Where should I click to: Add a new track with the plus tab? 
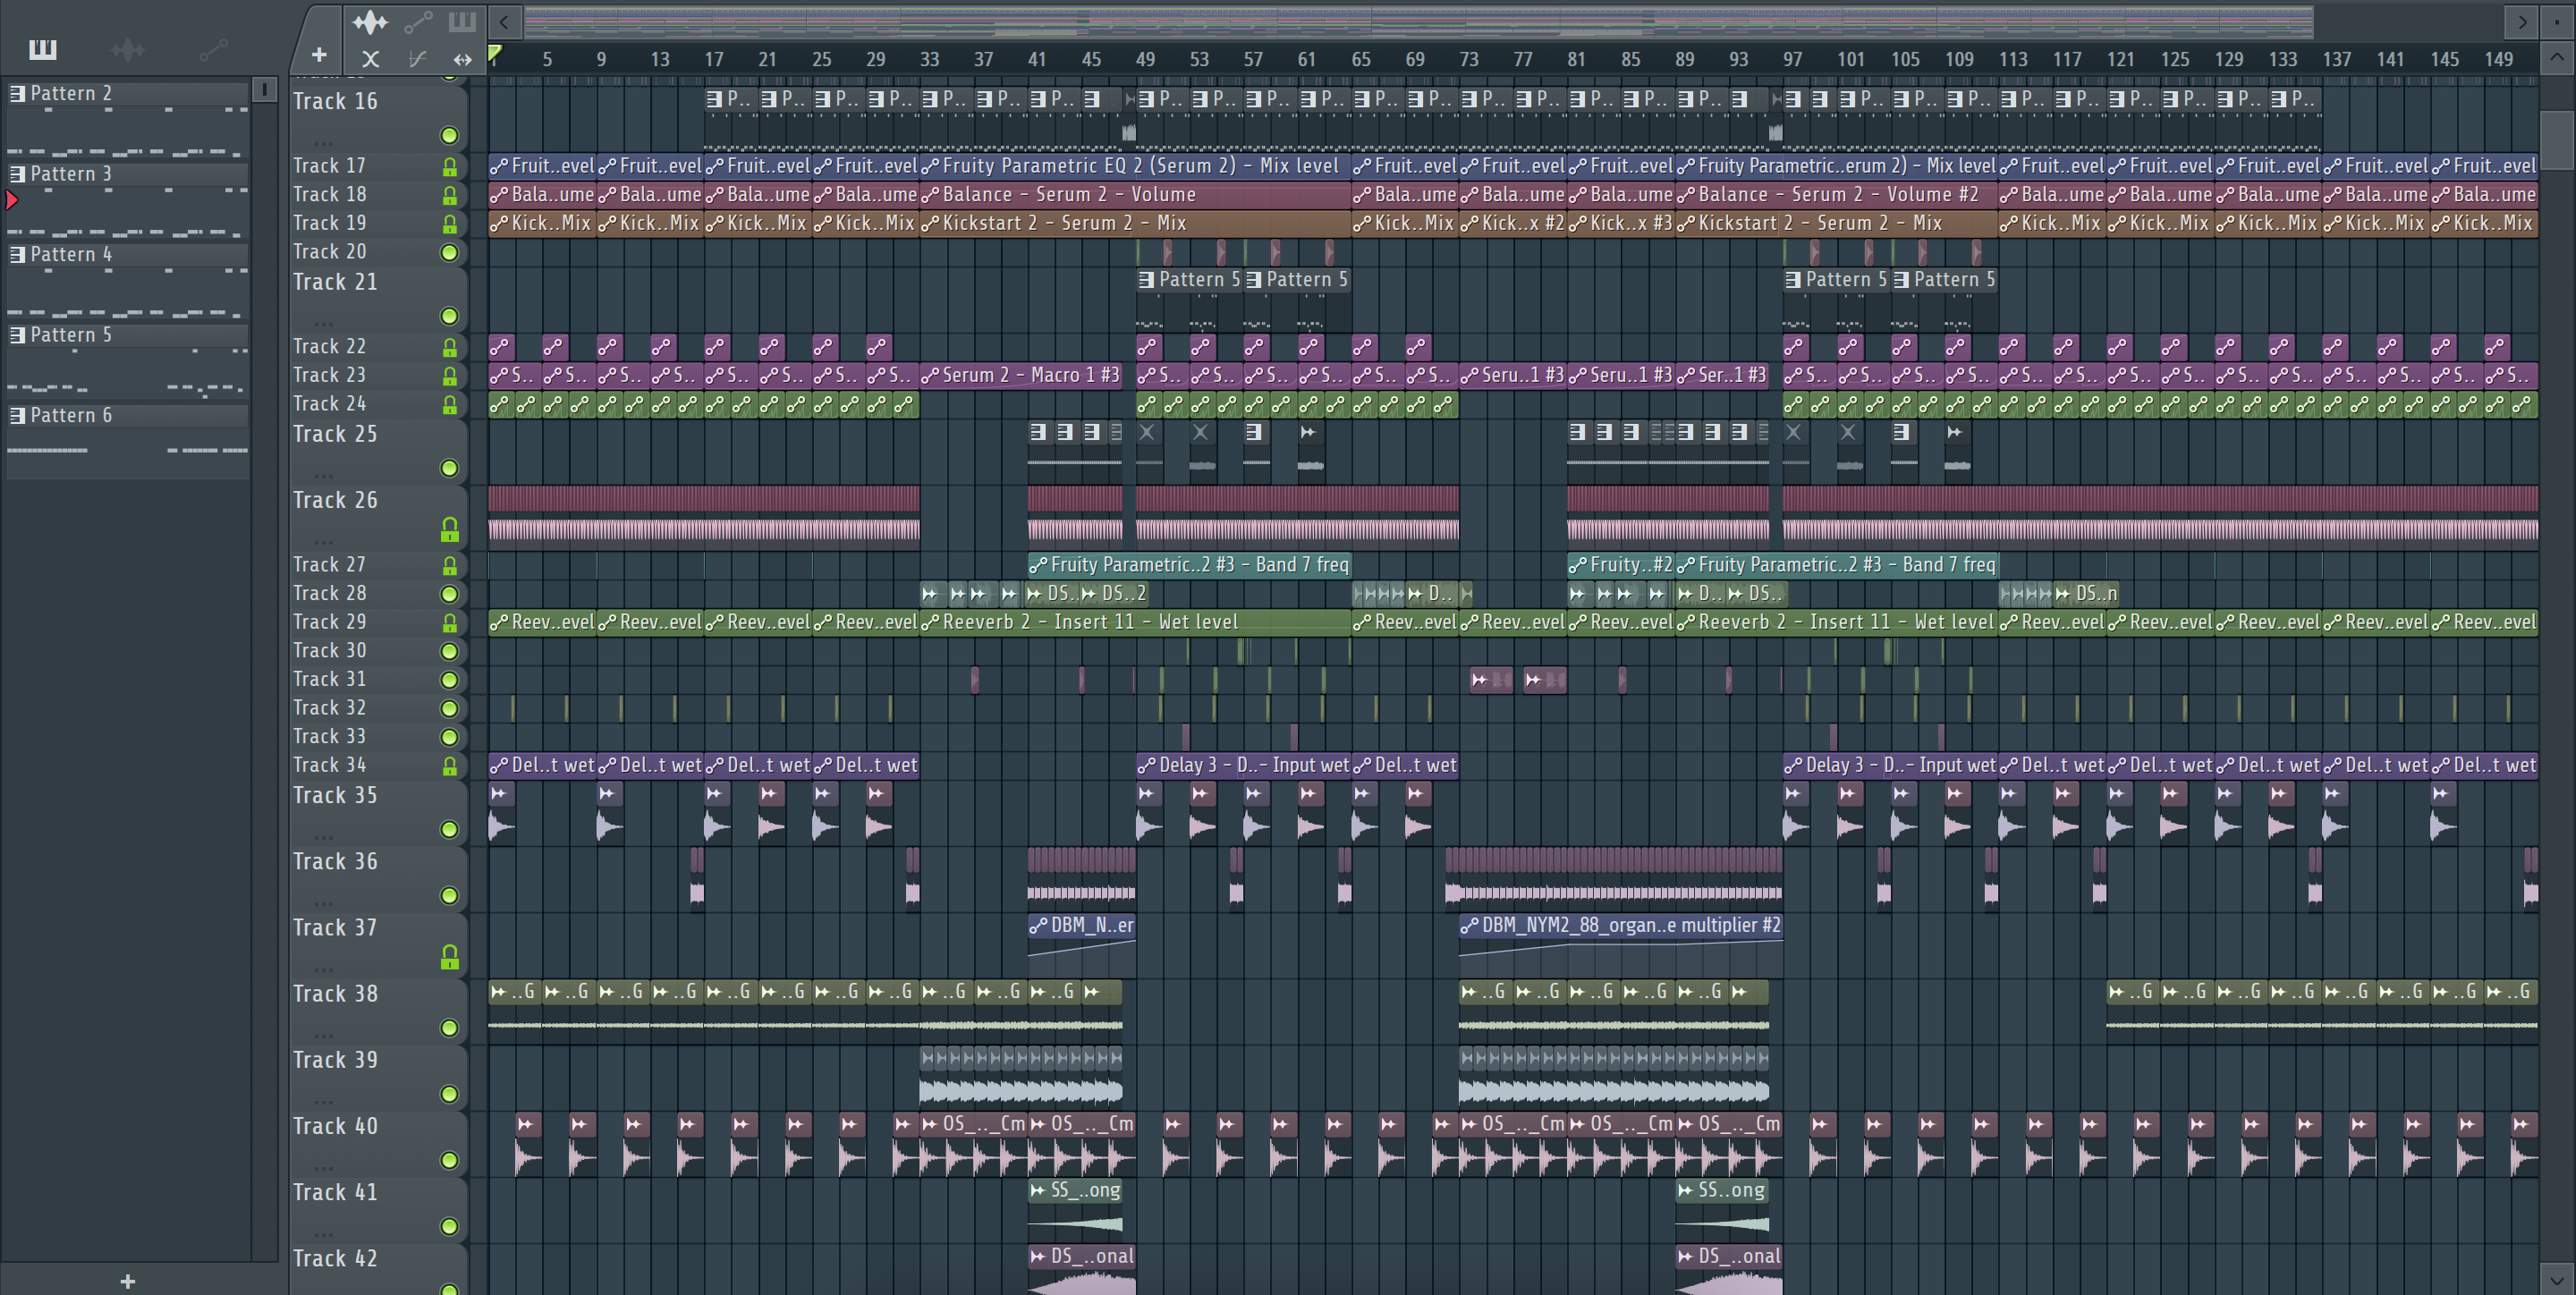point(319,55)
